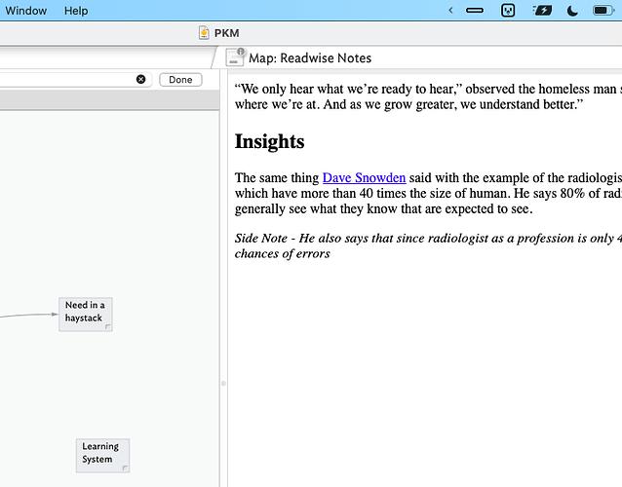622x487 pixels.
Task: Click the charging bolt menu bar icon
Action: tap(542, 11)
